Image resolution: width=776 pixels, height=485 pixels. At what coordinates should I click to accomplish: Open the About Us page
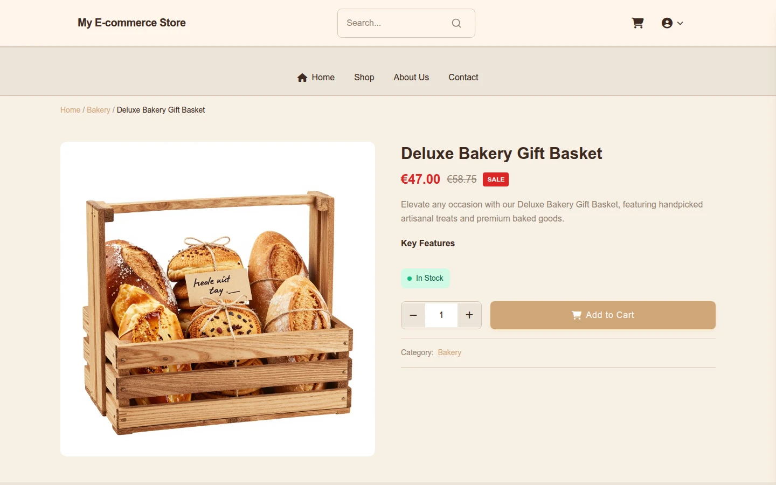coord(411,77)
